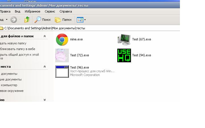205x128 pixels.
Task: Open Network Neighborhood link in sidebar
Action: pos(12,91)
